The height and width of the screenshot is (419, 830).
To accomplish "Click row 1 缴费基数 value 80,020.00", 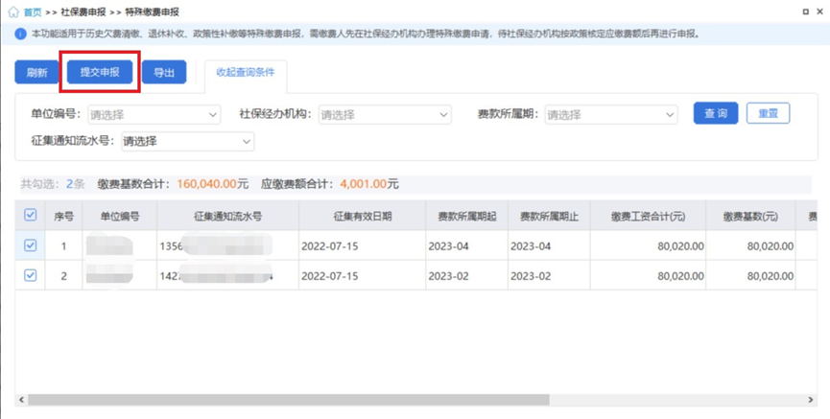I will click(x=771, y=246).
